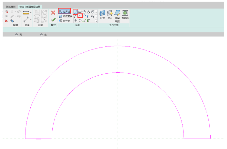Click the Show work plane (显示) button

[110, 14]
